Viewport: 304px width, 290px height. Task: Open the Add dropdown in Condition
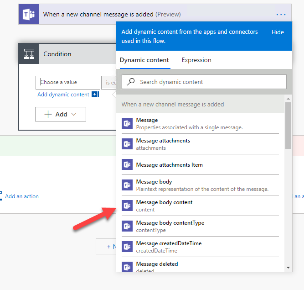pyautogui.click(x=61, y=114)
